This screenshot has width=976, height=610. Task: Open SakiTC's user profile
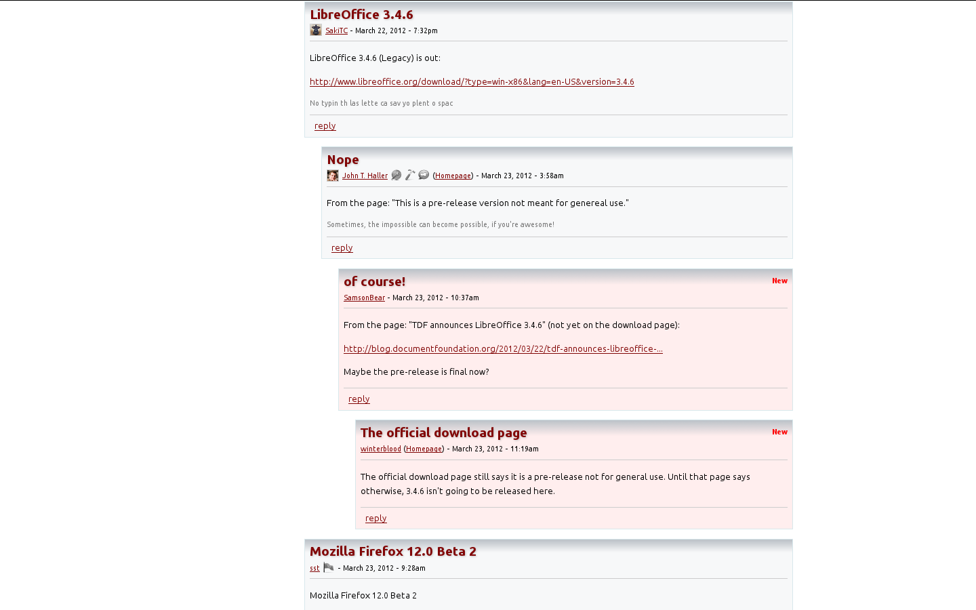[x=336, y=30]
